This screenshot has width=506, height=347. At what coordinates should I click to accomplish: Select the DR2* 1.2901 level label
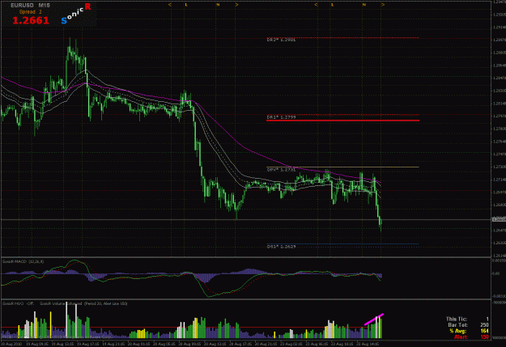(281, 40)
